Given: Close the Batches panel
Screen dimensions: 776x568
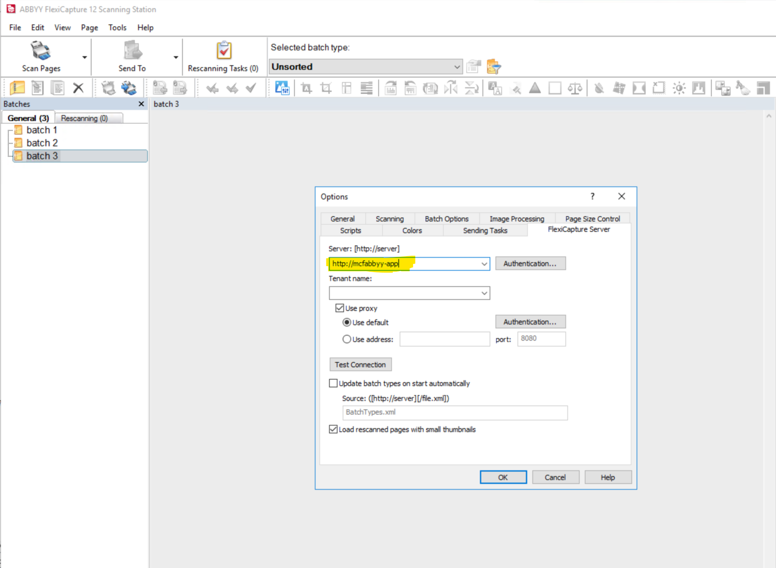Looking at the screenshot, I should pos(141,104).
